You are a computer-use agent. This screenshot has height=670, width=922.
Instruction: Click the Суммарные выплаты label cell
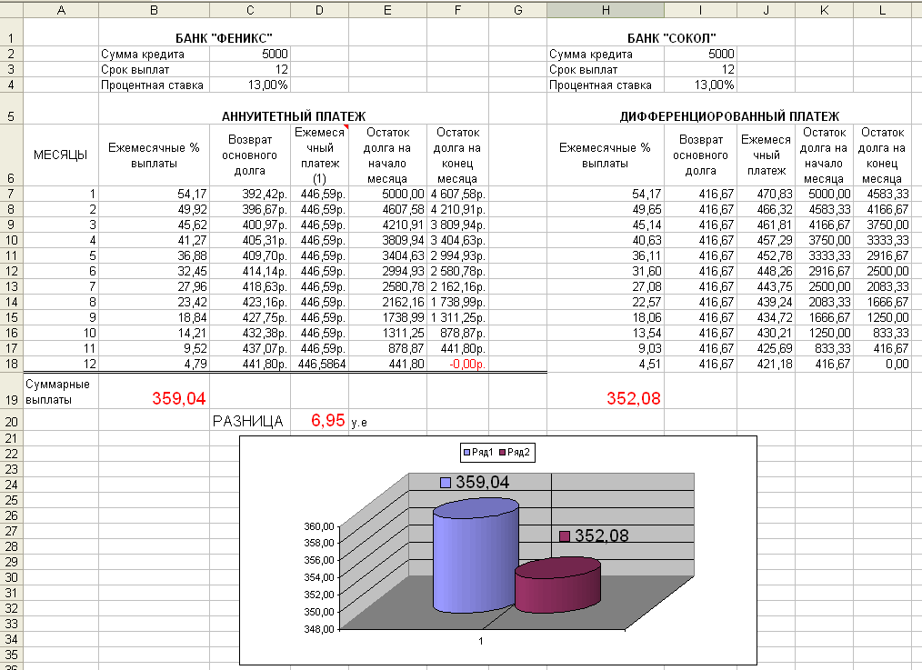(61, 392)
